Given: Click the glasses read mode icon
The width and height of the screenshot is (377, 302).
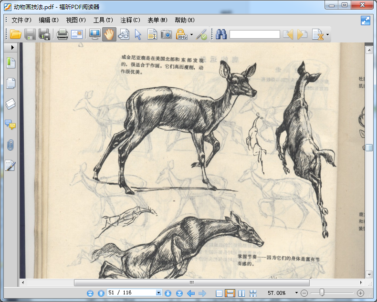Looking at the screenshot, I should [124, 34].
